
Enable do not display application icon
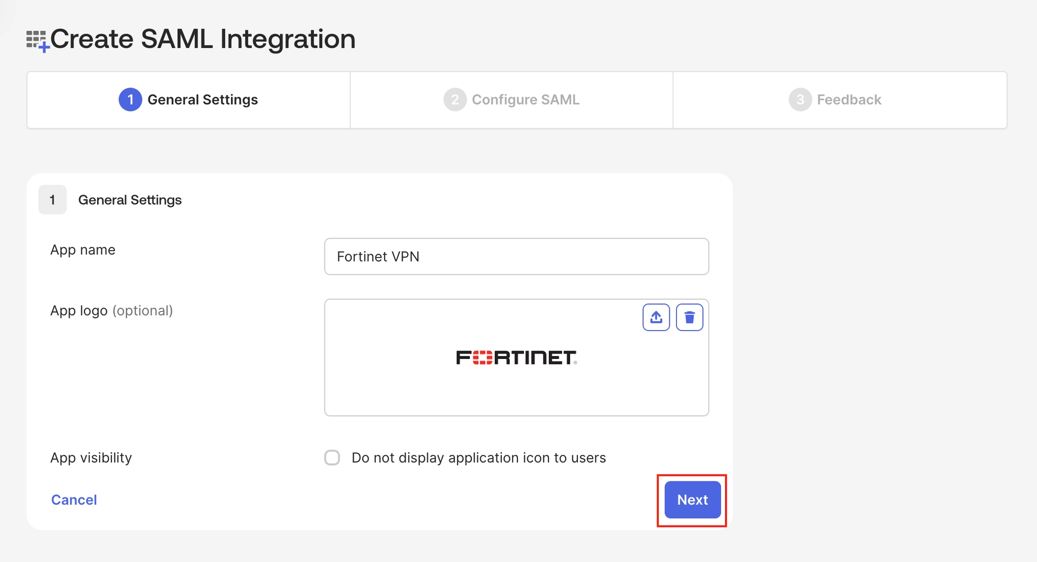[x=332, y=458]
